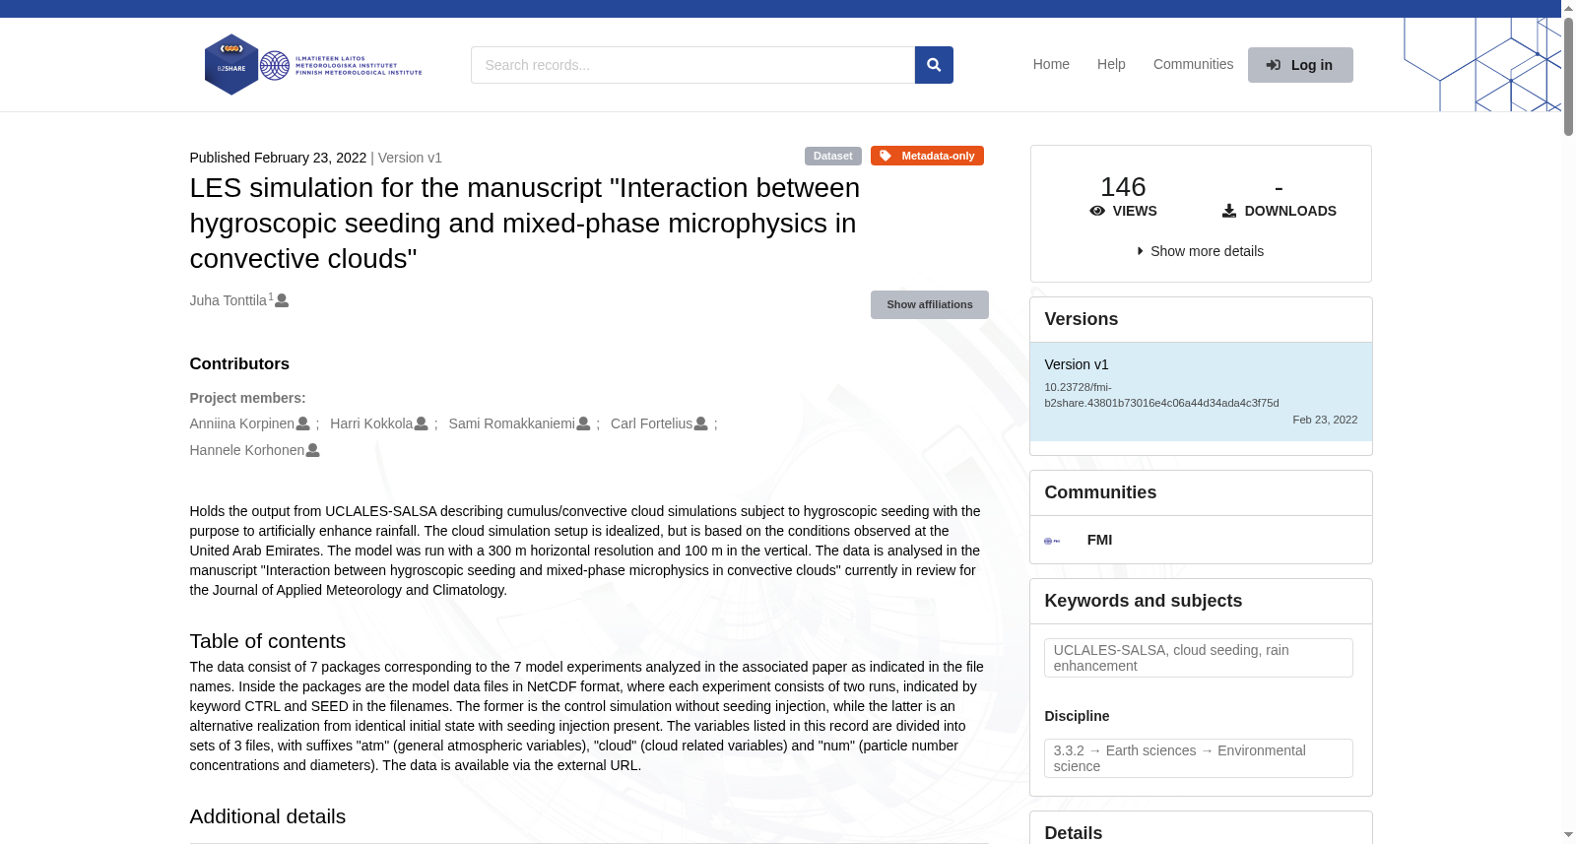
Task: Focus the Search records input field
Action: tap(692, 65)
